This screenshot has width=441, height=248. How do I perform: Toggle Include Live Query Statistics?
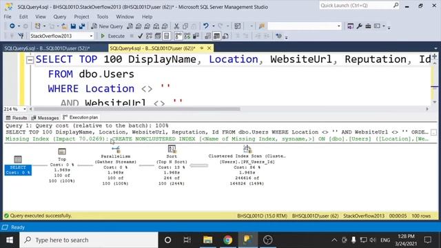(x=187, y=36)
